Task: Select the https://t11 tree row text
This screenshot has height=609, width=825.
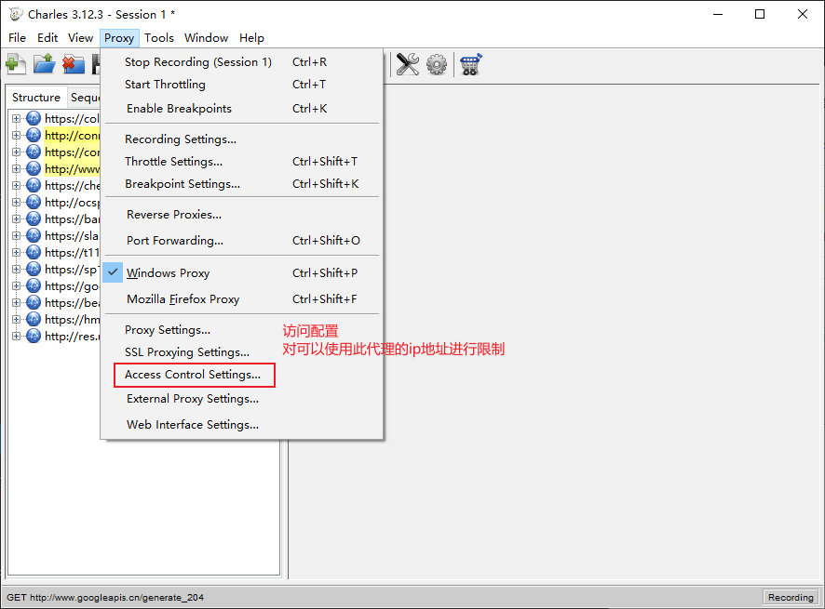Action: pyautogui.click(x=72, y=253)
